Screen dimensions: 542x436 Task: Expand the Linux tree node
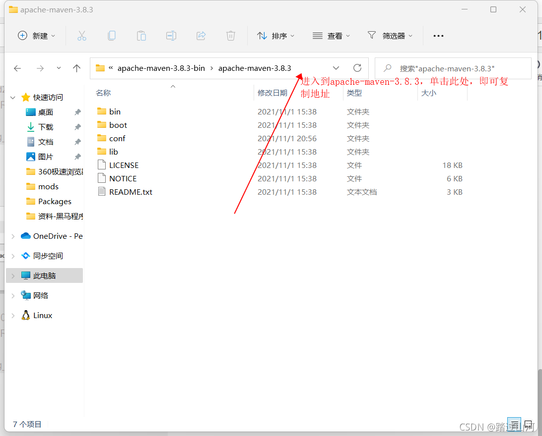(13, 315)
